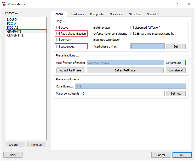Click Set as RefPhase button

pyautogui.click(x=125, y=70)
